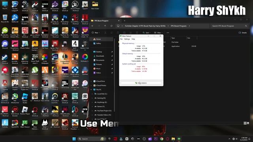253x142 pixels.
Task: Open the Honkai Star Rail desktop icon
Action: click(x=75, y=85)
